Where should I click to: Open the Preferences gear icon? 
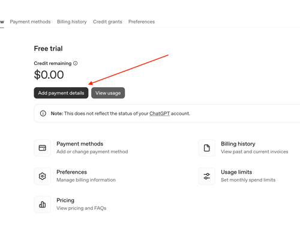point(42,176)
